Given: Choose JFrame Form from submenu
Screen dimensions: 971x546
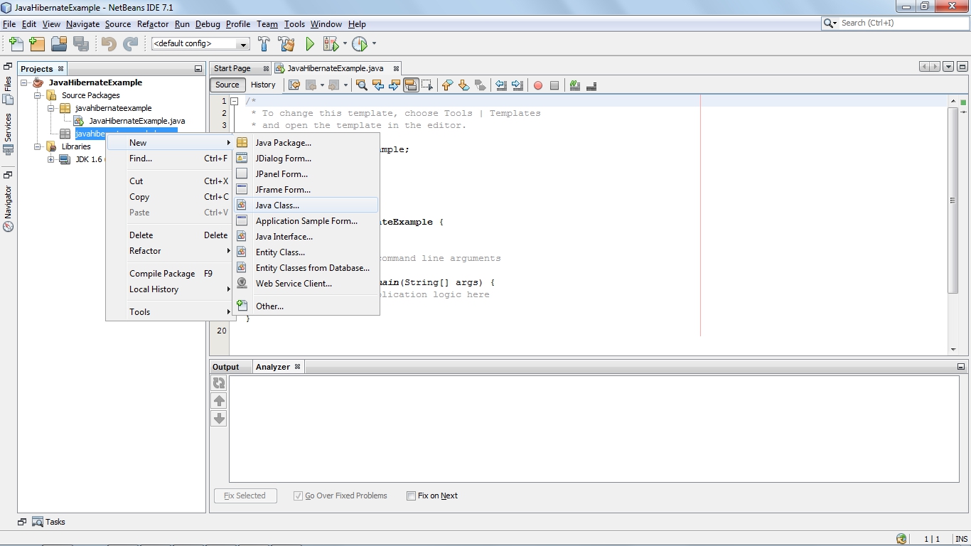Looking at the screenshot, I should pyautogui.click(x=306, y=190).
